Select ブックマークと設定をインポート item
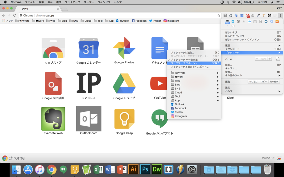Viewport: 284px width, 177px height. pos(194,67)
